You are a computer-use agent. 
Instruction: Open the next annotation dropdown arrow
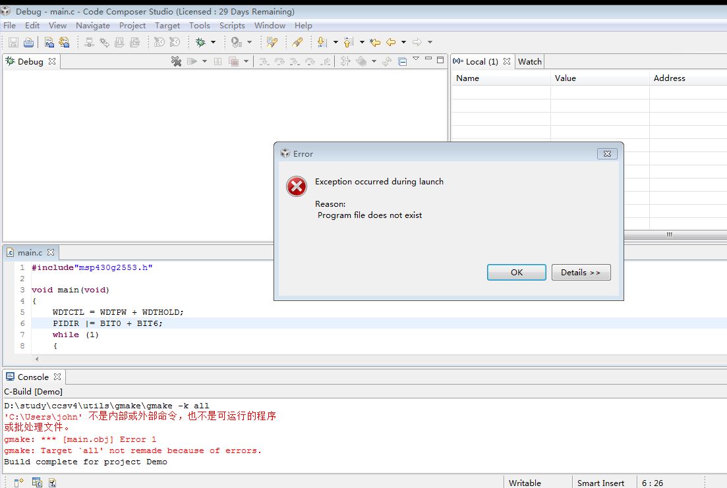point(335,42)
